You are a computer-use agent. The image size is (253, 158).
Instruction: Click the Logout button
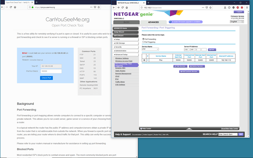[x=239, y=12]
